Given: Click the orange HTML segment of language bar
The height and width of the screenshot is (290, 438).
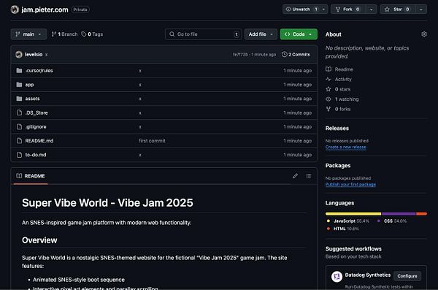Looking at the screenshot, I should pos(421,213).
